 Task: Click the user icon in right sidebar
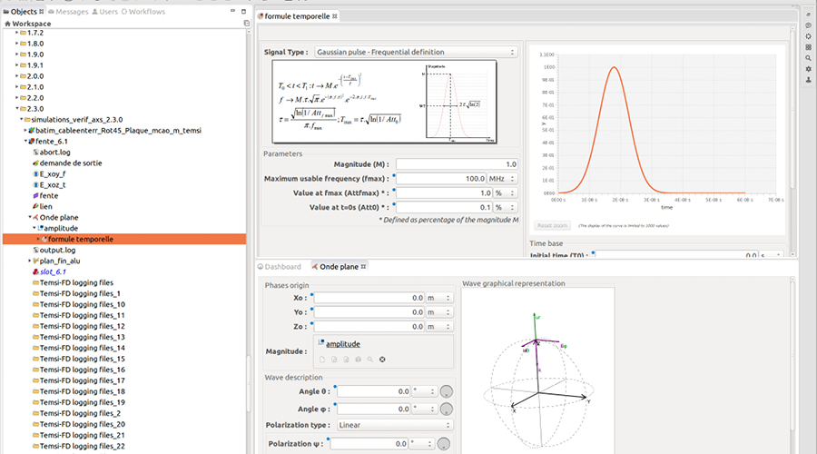coord(809,80)
